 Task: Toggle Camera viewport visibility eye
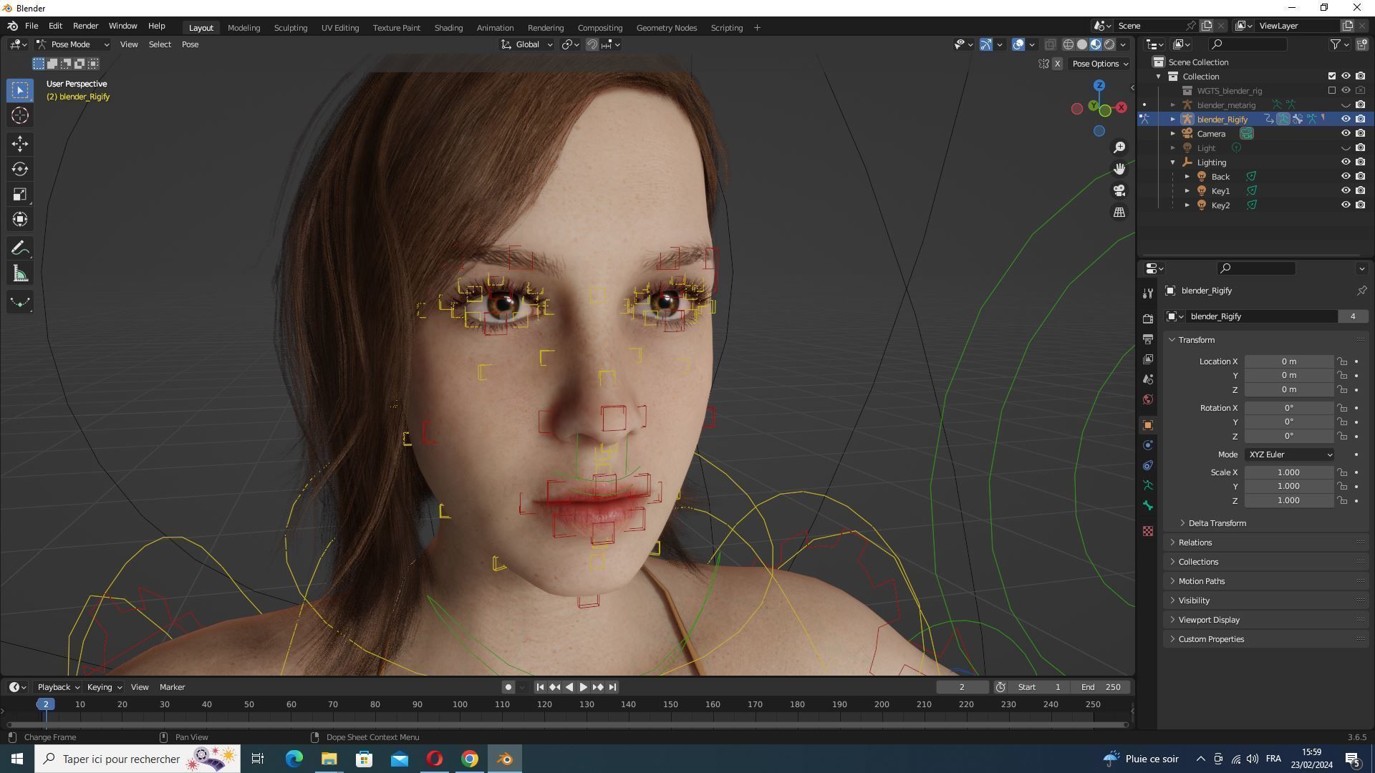click(1346, 134)
